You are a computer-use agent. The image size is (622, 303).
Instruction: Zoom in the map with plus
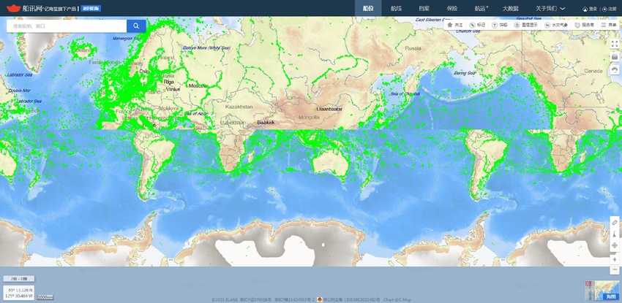[615, 259]
